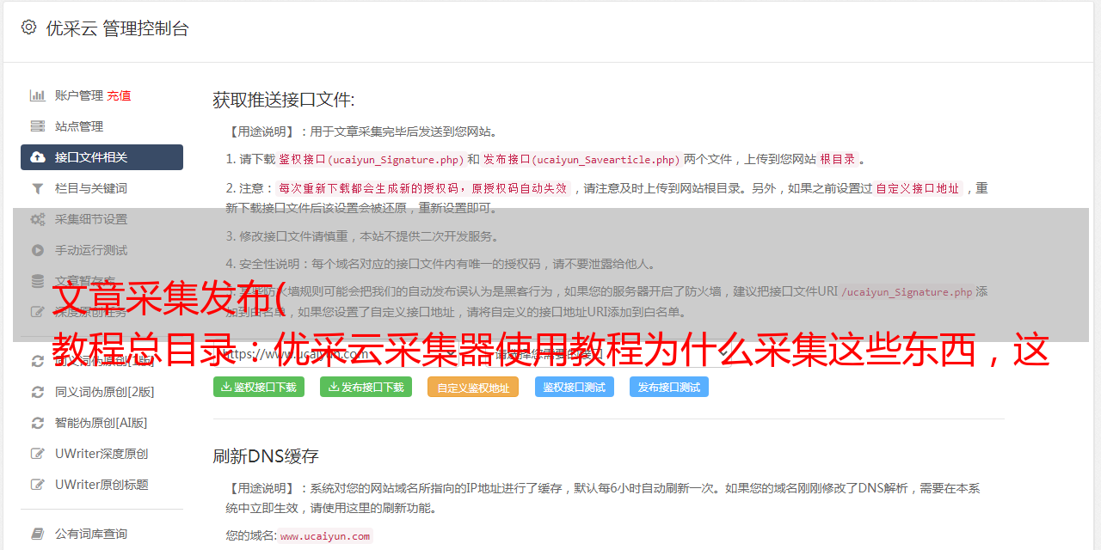The width and height of the screenshot is (1101, 550).
Task: Click the /ucaiyun_Signature.php URI text
Action: click(x=907, y=292)
